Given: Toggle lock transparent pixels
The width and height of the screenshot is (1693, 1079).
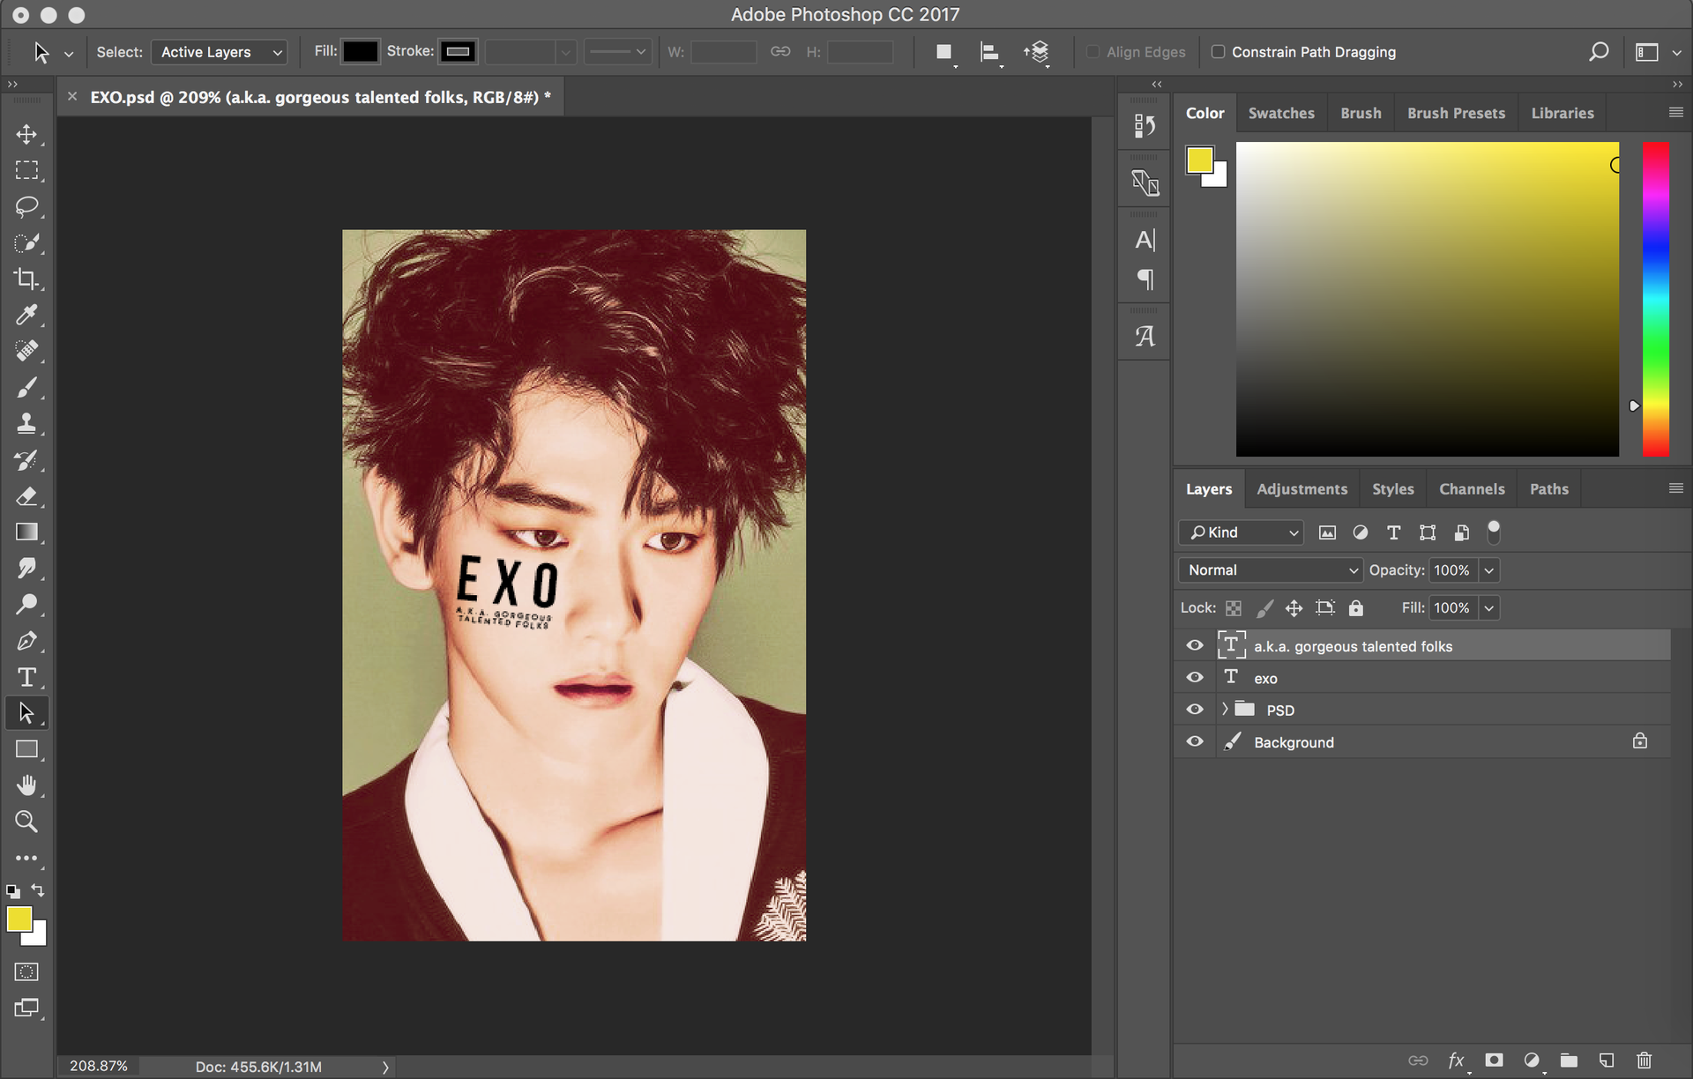Looking at the screenshot, I should coord(1234,608).
